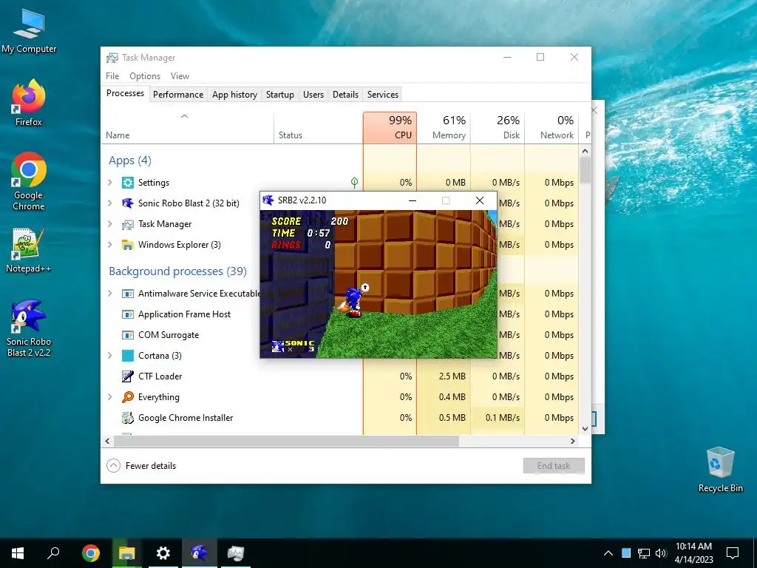757x568 pixels.
Task: Open network status tray icon
Action: [x=644, y=553]
